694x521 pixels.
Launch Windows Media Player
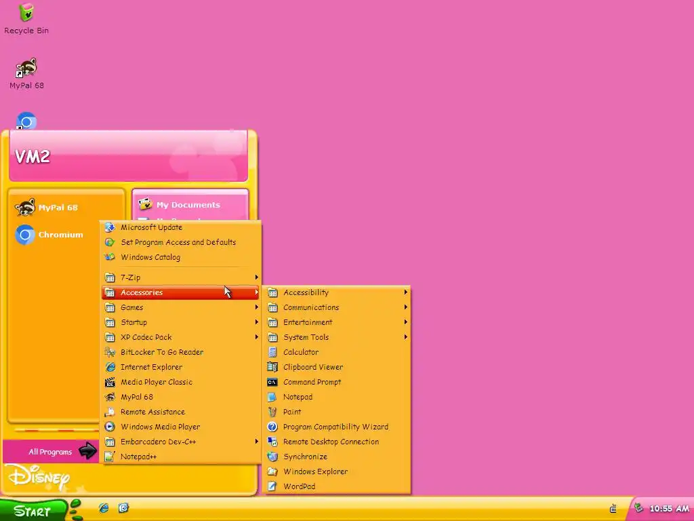click(182, 427)
